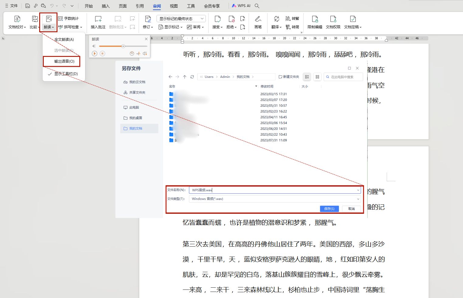The image size is (463, 298).
Task: Stop reading in 朗读 toolbar
Action: (x=102, y=54)
